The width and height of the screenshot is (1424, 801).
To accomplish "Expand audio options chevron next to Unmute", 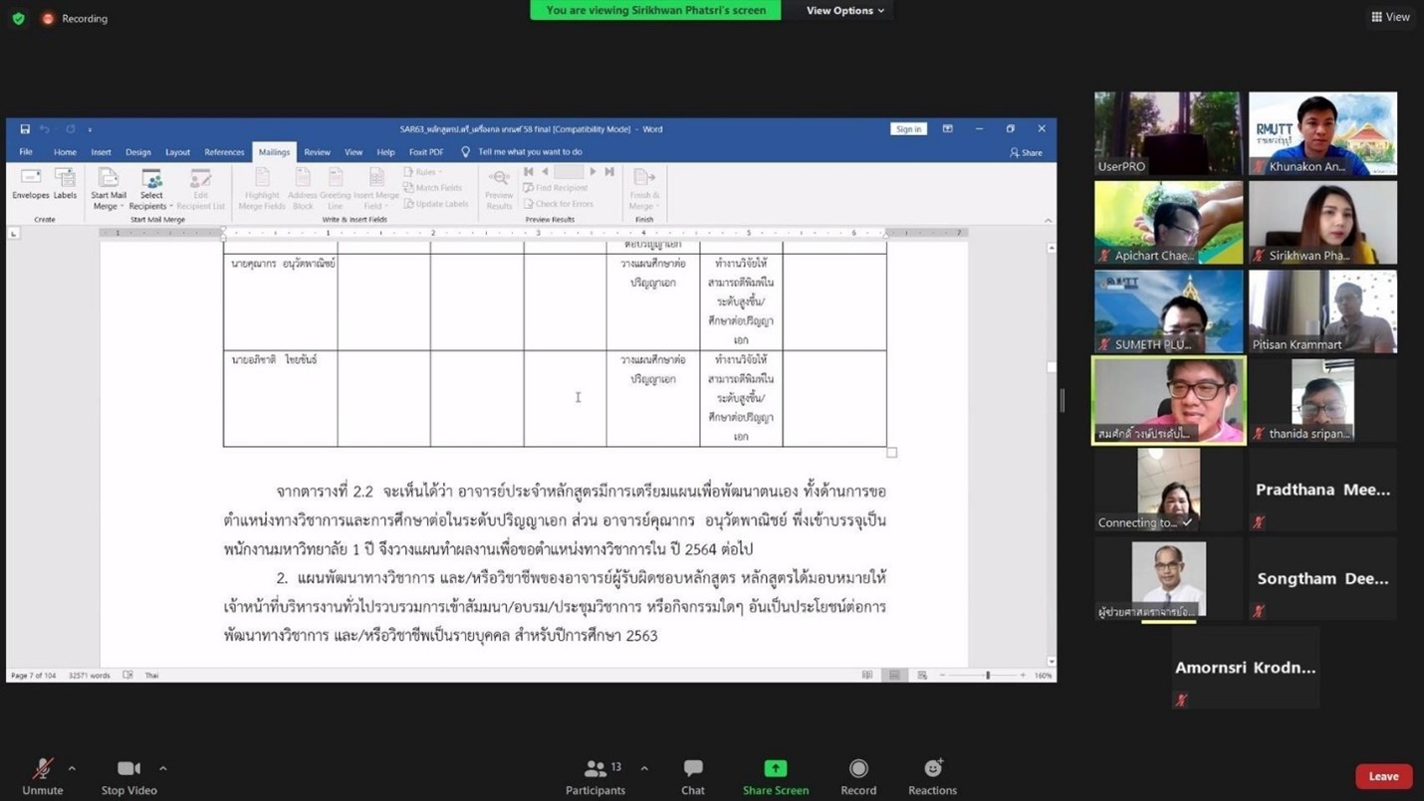I will point(72,768).
